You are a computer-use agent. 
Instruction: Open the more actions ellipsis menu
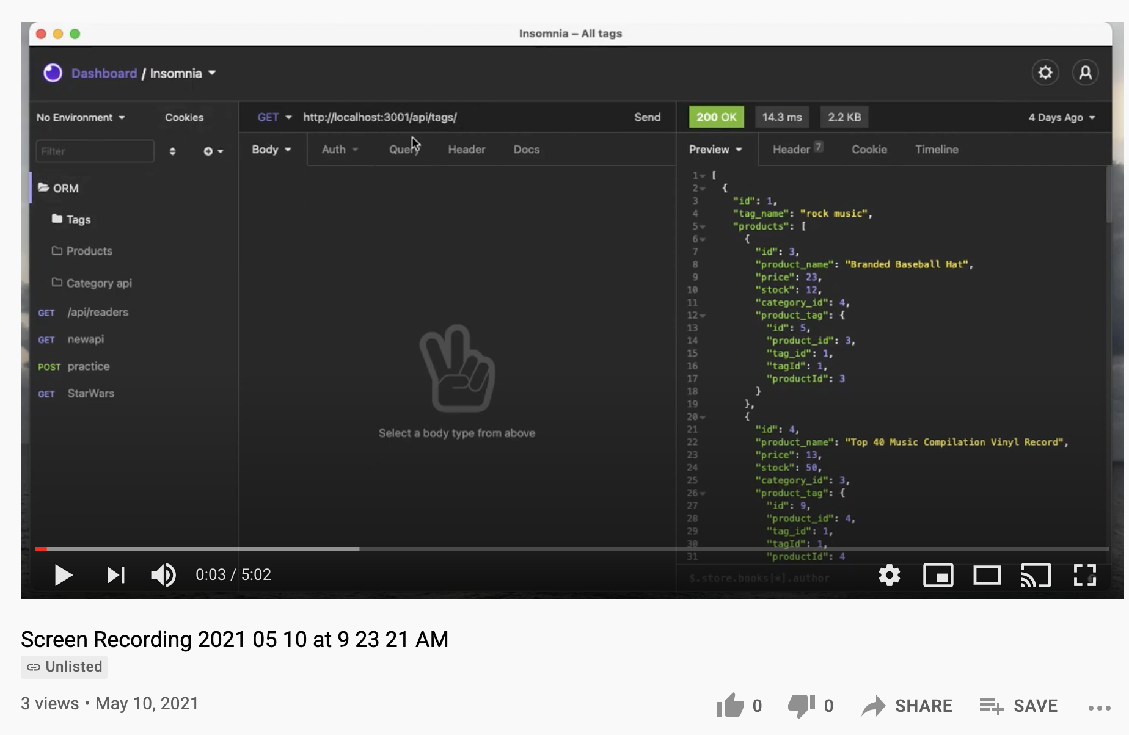(1099, 708)
